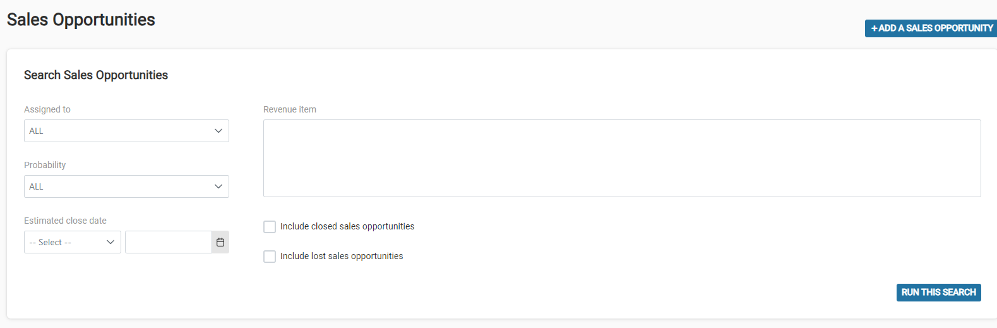
Task: Click the 'Probability' field label
Action: tap(45, 165)
